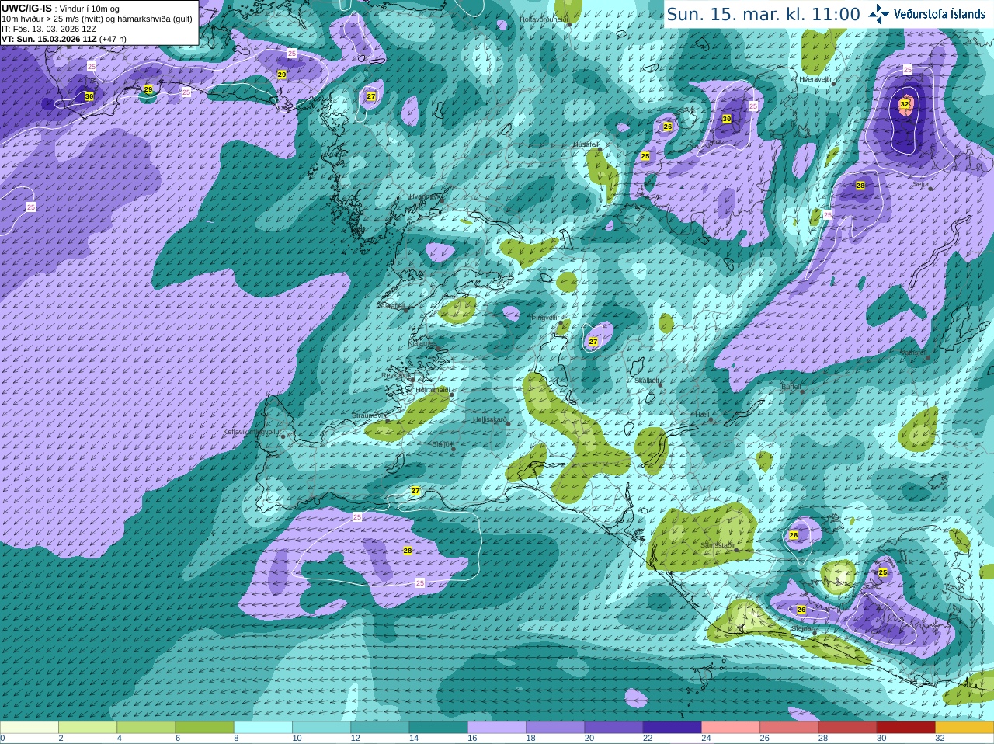Screen dimensions: 994x744
Task: Click the yellow 28 gust label north of Setur
Action: tap(860, 186)
